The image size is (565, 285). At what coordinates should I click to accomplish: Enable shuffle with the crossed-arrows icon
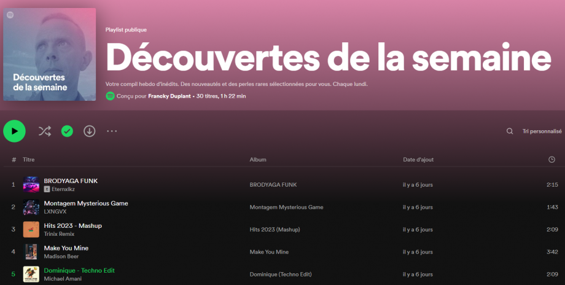45,131
